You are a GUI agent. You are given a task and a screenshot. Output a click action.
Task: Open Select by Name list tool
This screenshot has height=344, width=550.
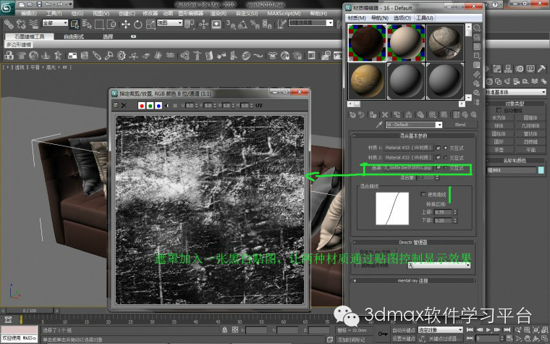(x=87, y=24)
